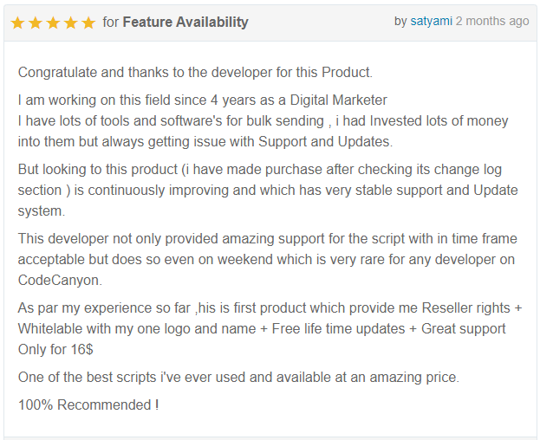Click the fourth rating star
540x440 pixels.
click(x=71, y=23)
